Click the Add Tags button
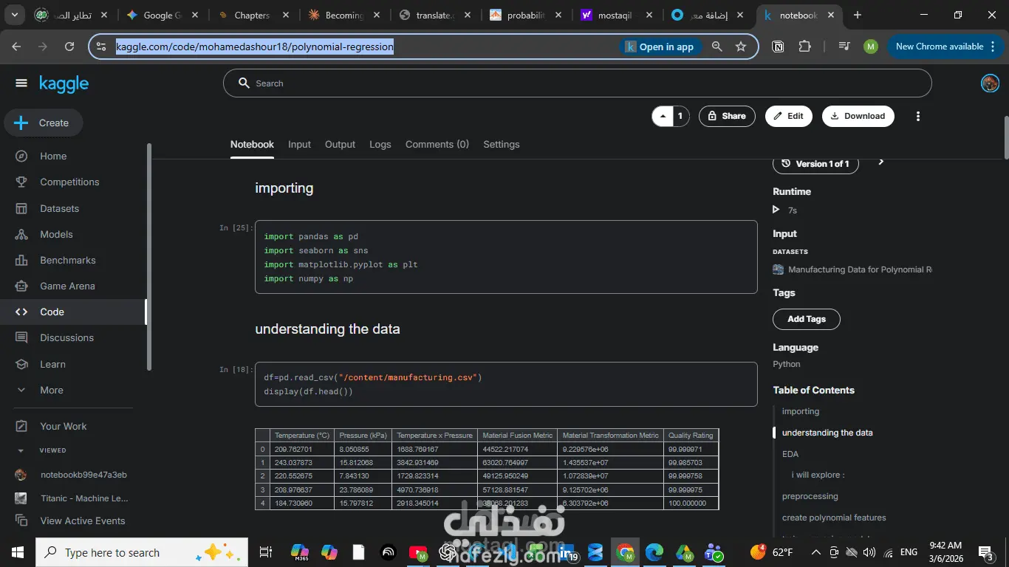1009x567 pixels. click(807, 319)
